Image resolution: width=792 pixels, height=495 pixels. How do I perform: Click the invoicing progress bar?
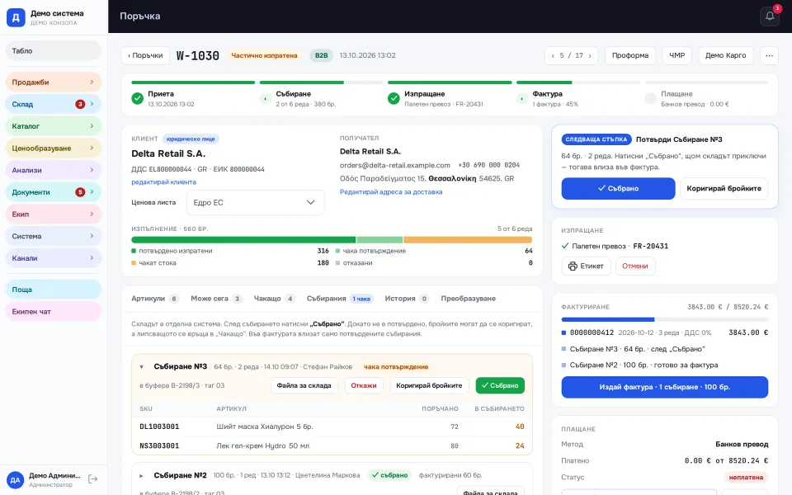point(665,319)
